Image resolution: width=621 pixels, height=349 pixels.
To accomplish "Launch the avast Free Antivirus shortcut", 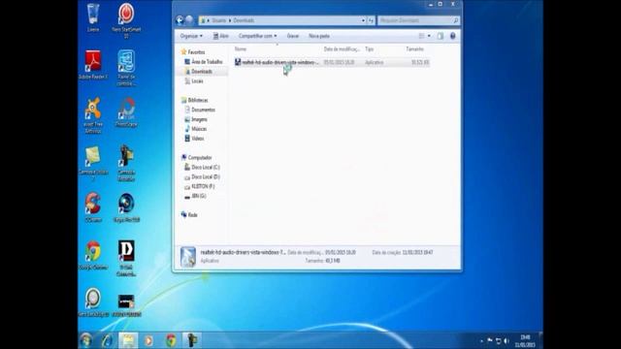I will click(93, 115).
